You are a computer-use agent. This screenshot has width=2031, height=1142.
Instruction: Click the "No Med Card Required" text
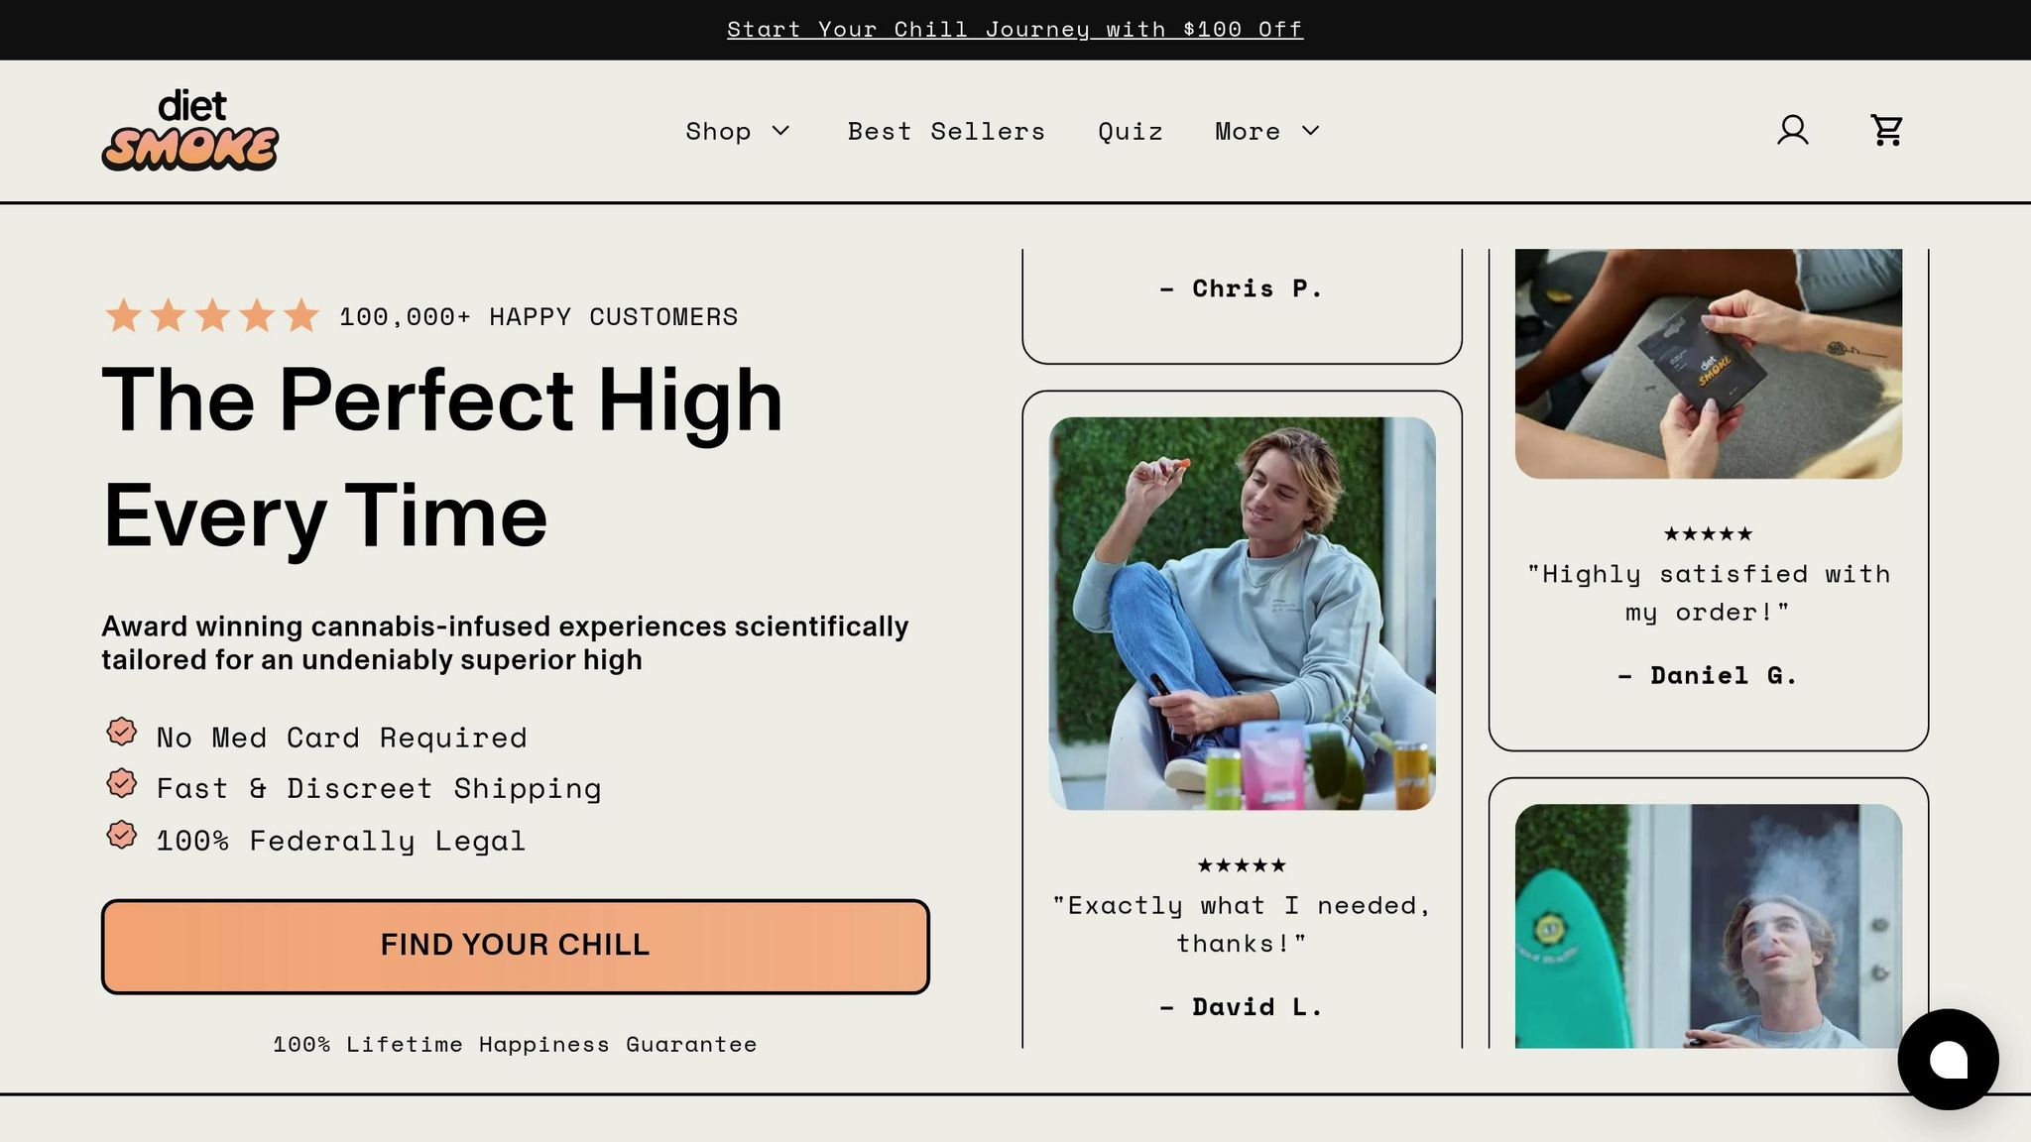click(x=342, y=738)
